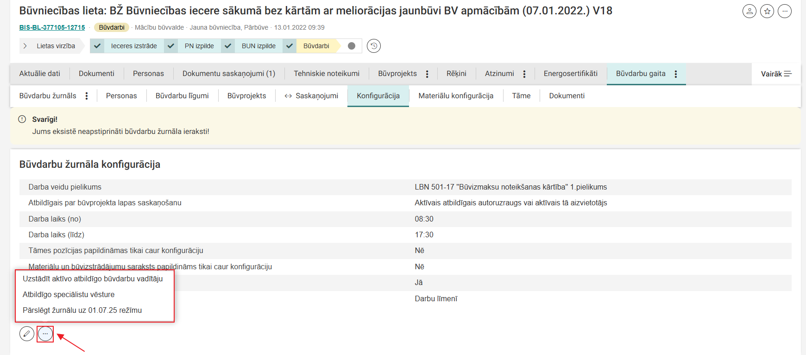The height and width of the screenshot is (355, 806).
Task: Open Rēķini tab
Action: click(x=456, y=74)
